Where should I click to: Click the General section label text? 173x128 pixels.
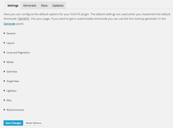[x=11, y=33]
